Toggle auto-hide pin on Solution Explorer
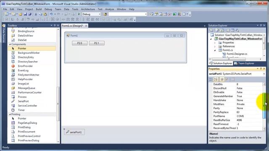The image size is (269, 151). tap(261, 25)
